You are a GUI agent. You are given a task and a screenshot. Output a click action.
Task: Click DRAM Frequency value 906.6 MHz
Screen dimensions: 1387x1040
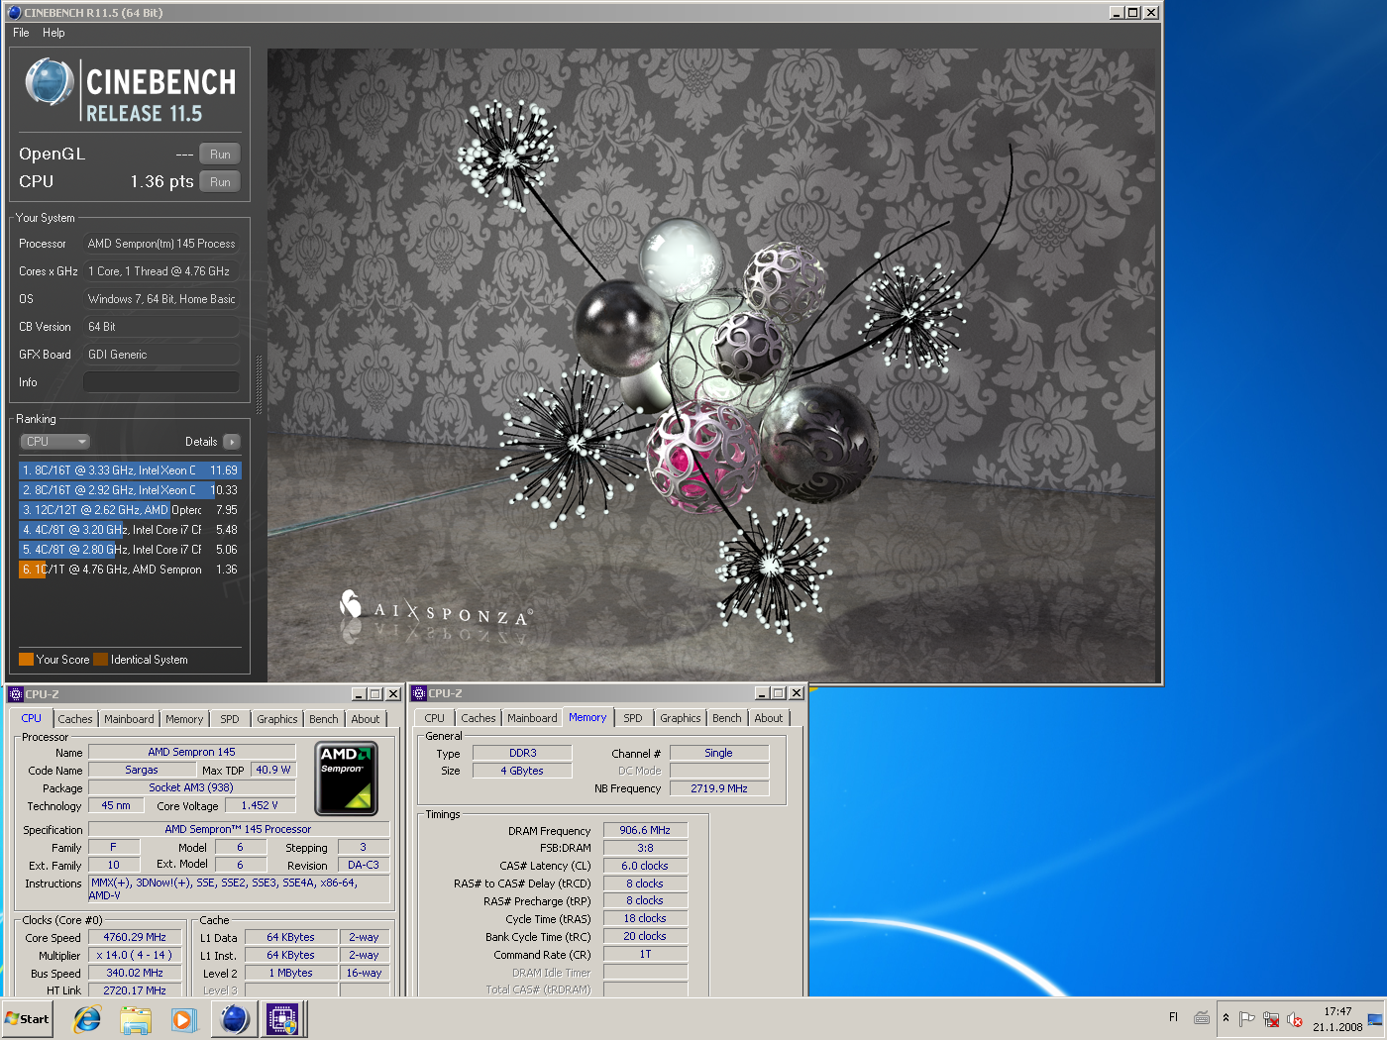(x=645, y=830)
